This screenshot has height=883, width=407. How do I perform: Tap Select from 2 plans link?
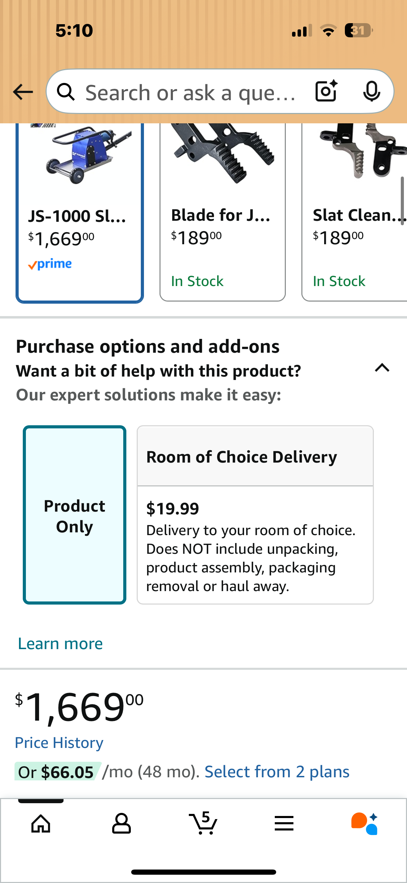pos(277,772)
